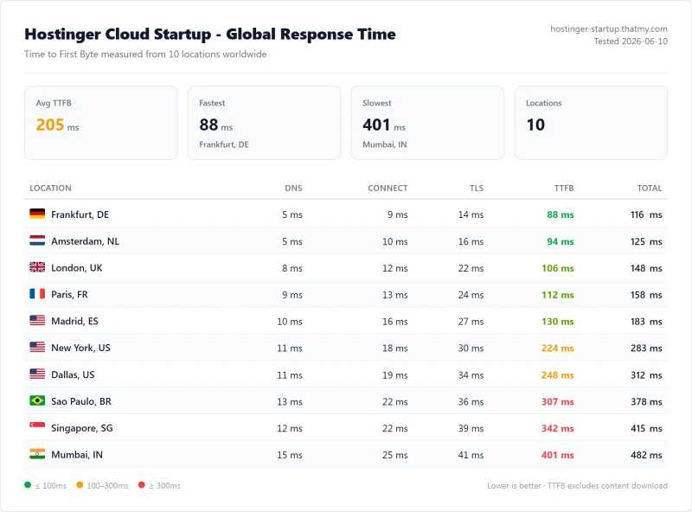The image size is (692, 512).
Task: Click the 8 ms DNS value for London
Action: (292, 268)
